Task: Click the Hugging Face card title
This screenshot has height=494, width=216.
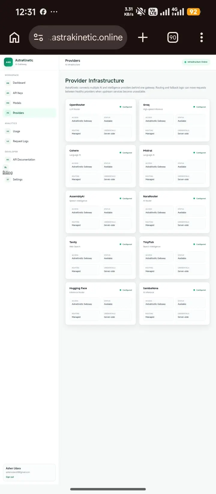Action: (78, 288)
